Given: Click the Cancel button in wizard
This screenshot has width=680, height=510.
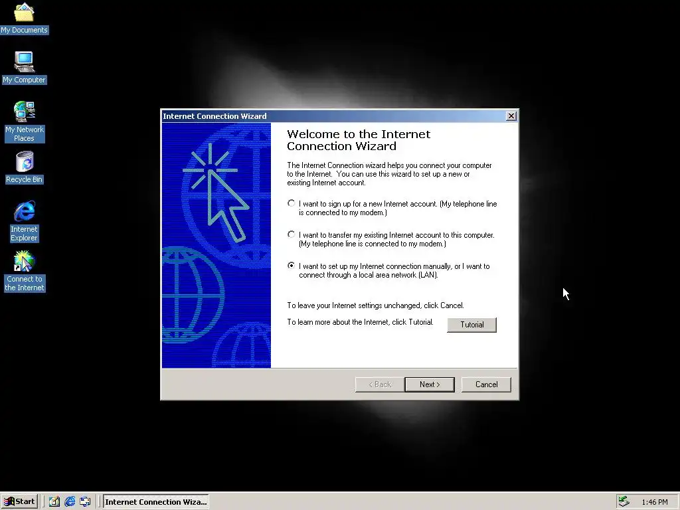Looking at the screenshot, I should coord(486,384).
